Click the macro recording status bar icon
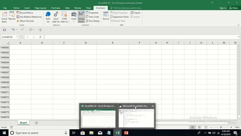This screenshot has width=241, height=136. click(x=12, y=127)
